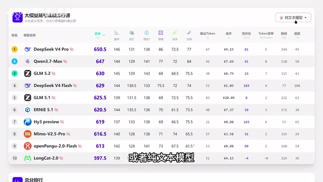
Task: Click the DeepSeek V4 Flash whale logo
Action: 28,85
